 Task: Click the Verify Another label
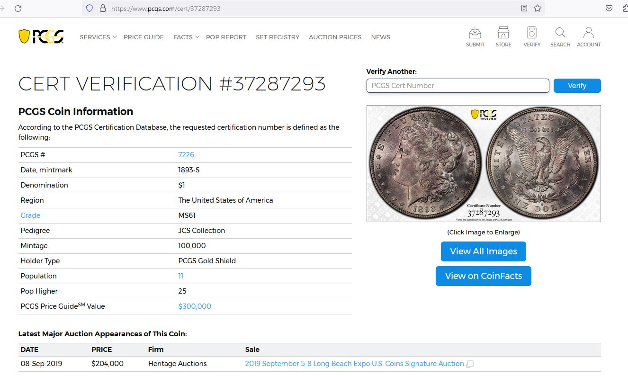[392, 72]
